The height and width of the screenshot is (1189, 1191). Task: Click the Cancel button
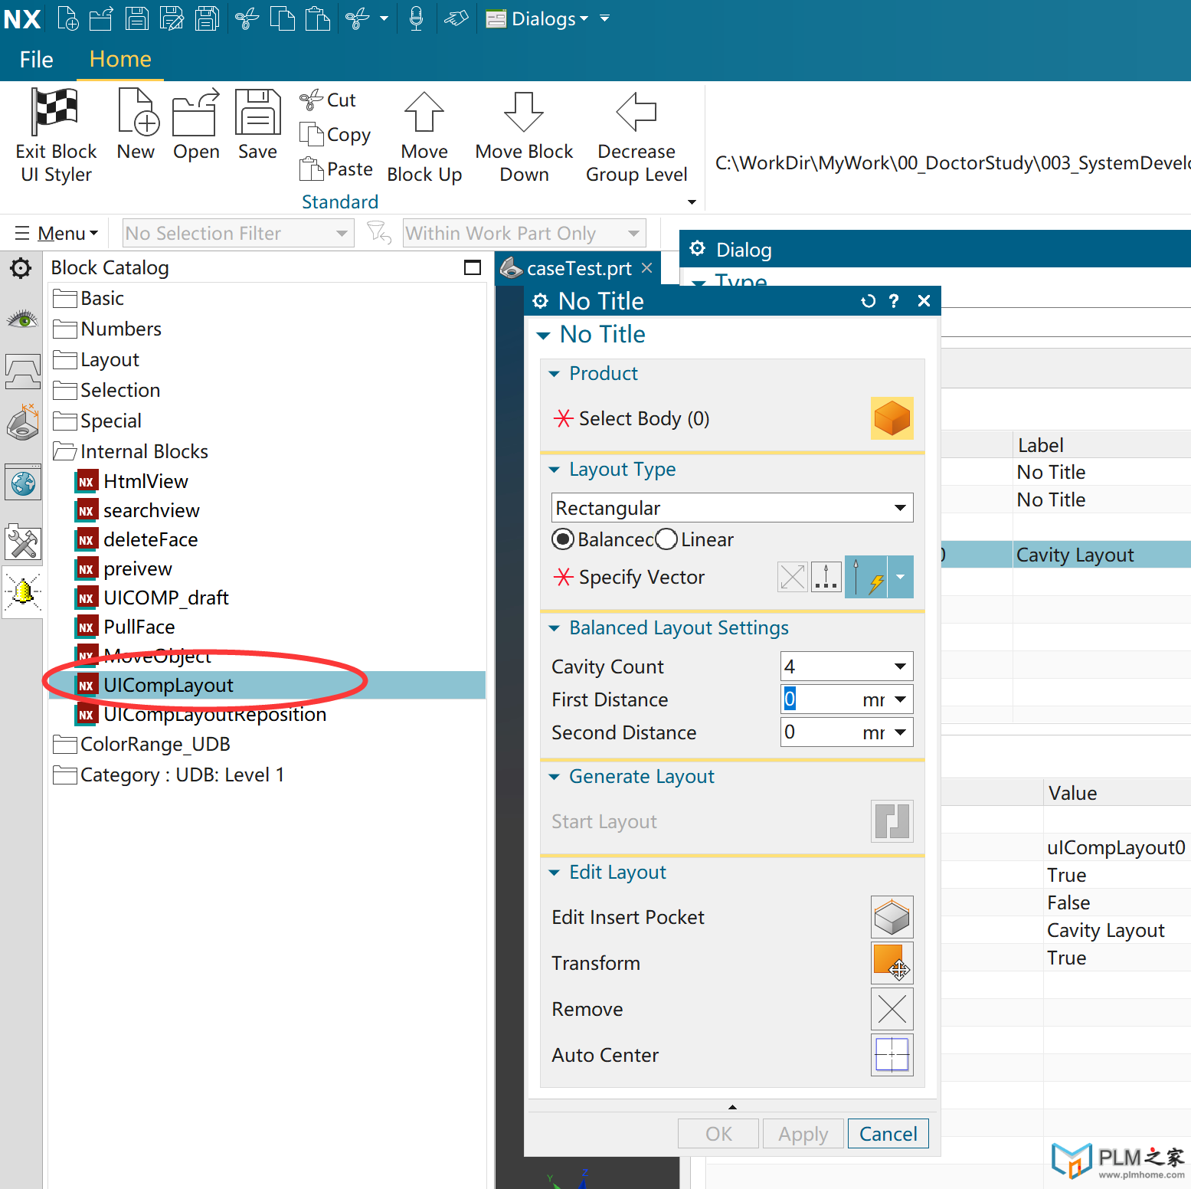pyautogui.click(x=888, y=1134)
